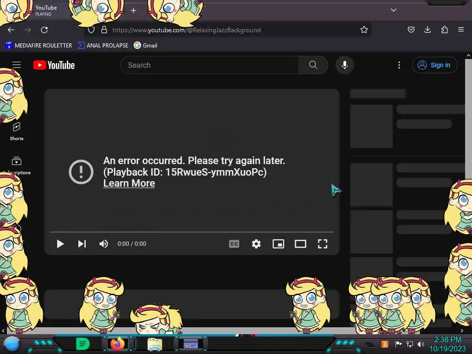
Task: Open the player settings gear
Action: coord(256,244)
